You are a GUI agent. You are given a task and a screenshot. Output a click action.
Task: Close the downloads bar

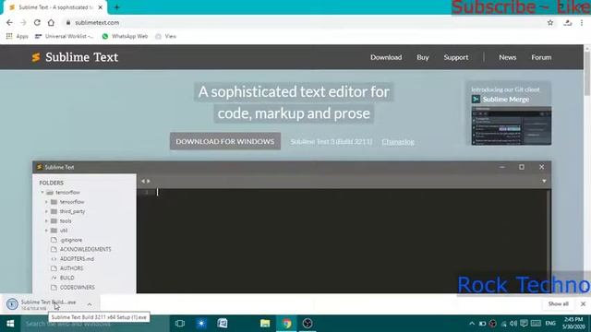[x=583, y=303]
